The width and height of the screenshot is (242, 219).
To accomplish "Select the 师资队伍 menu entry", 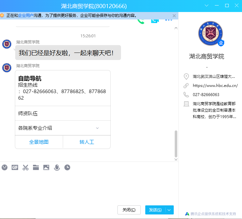I will tap(63, 114).
